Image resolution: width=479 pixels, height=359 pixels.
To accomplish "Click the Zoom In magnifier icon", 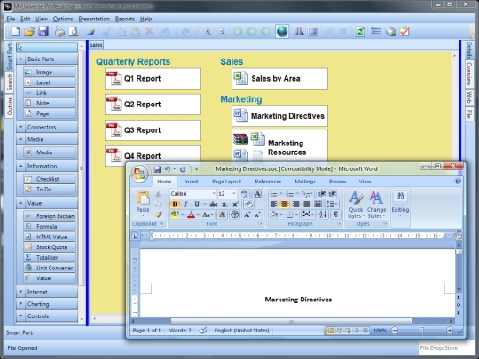I will coord(208,31).
